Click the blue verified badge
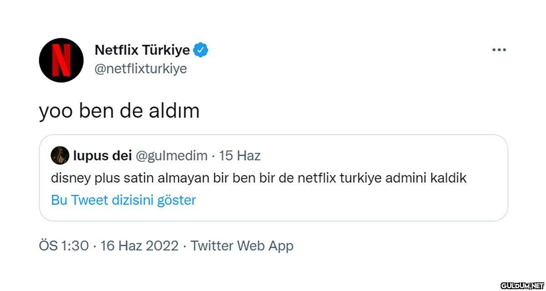This screenshot has width=546, height=291. [x=201, y=50]
